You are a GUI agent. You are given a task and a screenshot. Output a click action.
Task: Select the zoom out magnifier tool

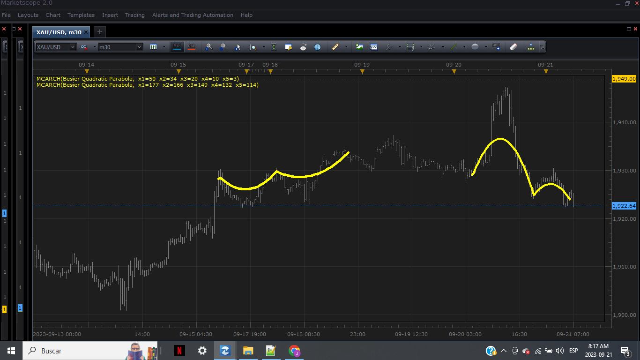[x=223, y=47]
